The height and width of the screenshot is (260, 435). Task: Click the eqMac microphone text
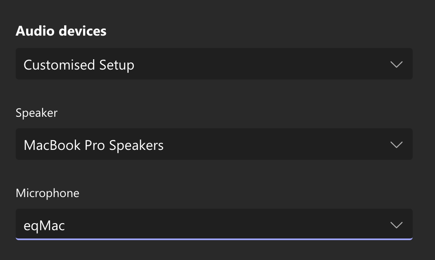(44, 226)
